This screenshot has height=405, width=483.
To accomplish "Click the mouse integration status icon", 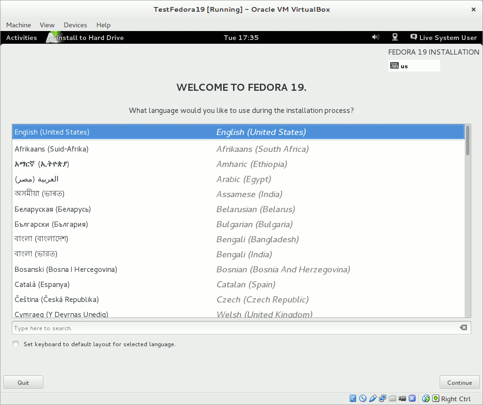I will (x=426, y=398).
